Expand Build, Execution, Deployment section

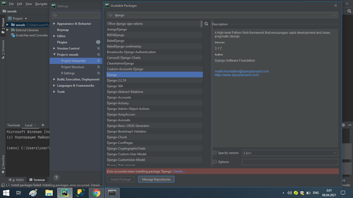[x=54, y=79]
